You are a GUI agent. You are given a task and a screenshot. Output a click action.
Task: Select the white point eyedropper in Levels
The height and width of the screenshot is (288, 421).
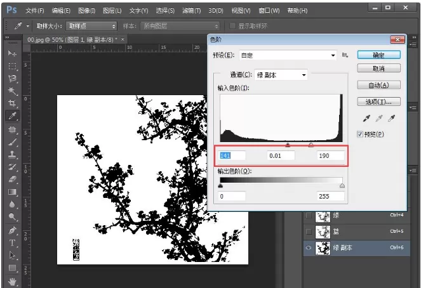pyautogui.click(x=391, y=118)
